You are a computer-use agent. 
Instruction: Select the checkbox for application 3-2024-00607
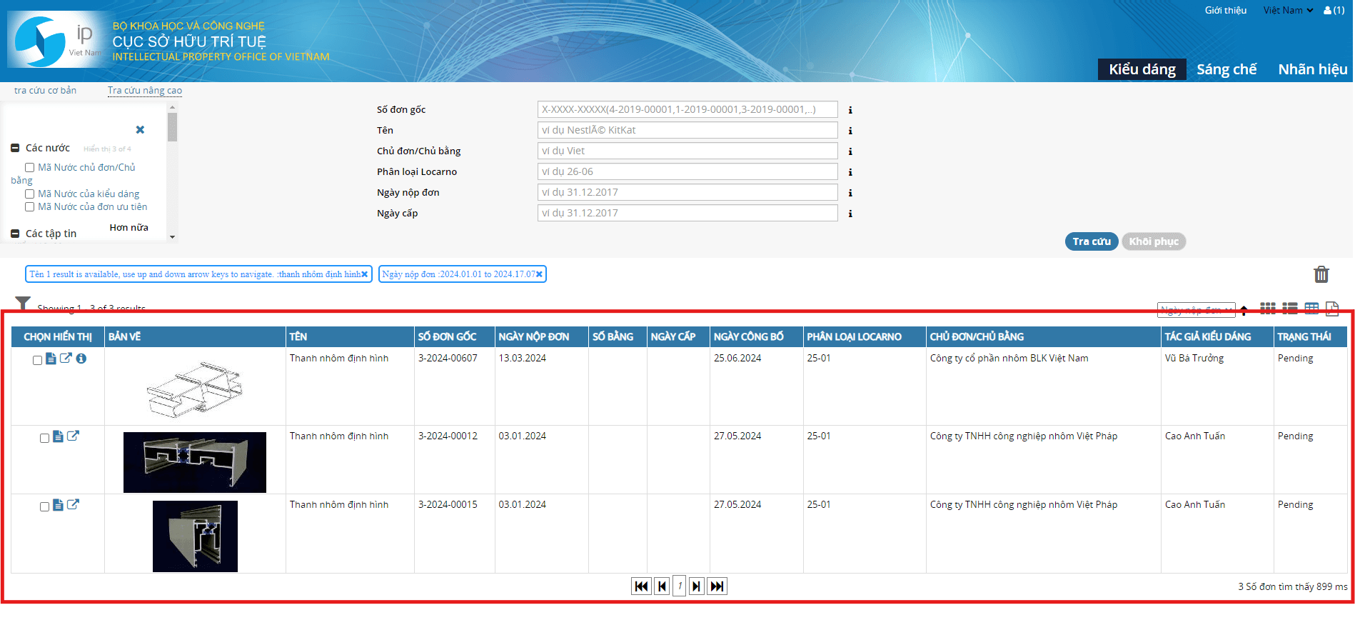(x=37, y=360)
